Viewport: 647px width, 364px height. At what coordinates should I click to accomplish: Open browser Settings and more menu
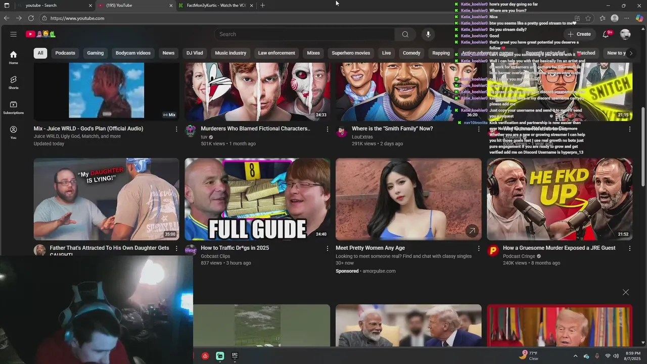click(x=627, y=18)
